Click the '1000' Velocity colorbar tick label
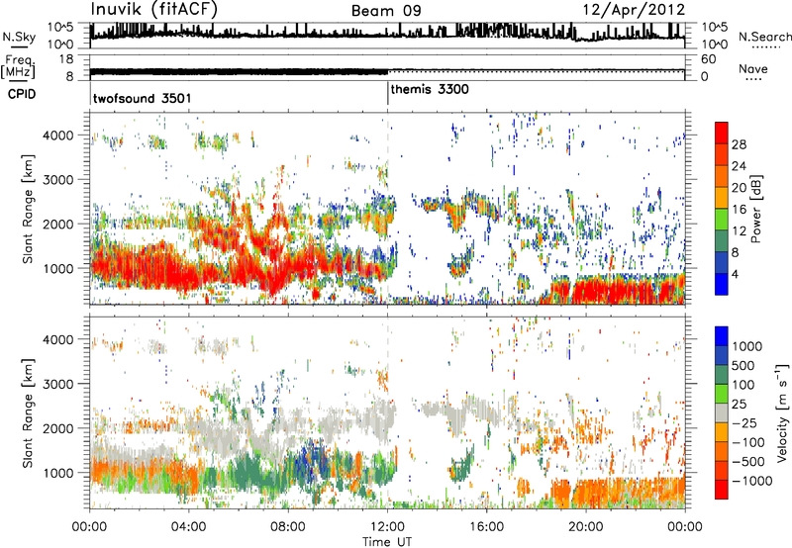Screen dimensions: 792x548 [x=746, y=346]
